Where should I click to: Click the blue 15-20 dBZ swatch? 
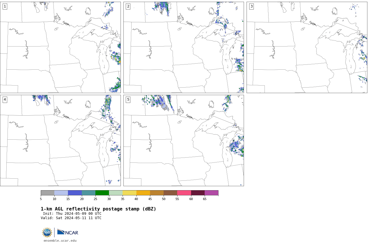[x=75, y=193]
